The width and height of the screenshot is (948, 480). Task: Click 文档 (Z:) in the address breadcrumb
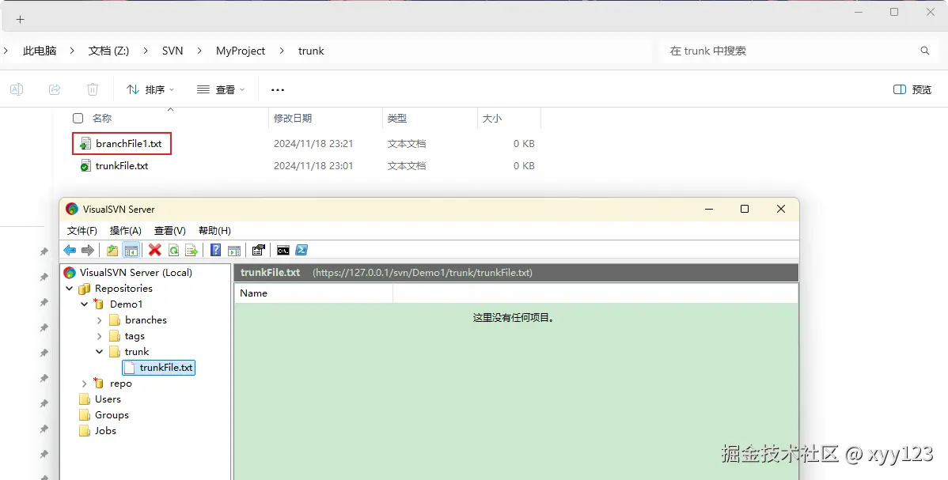[109, 51]
